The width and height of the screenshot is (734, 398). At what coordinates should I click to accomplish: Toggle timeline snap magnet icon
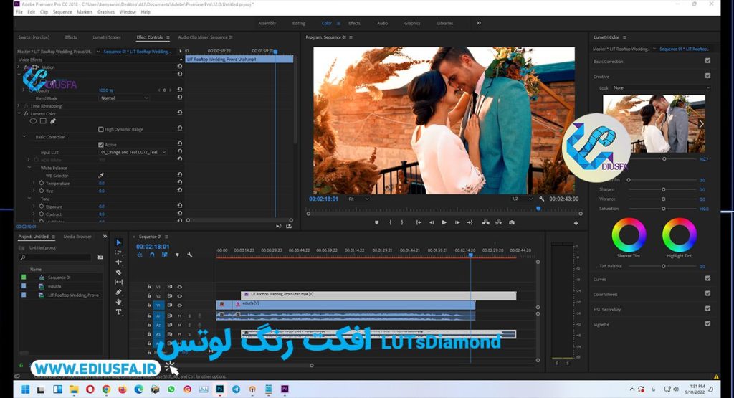pos(152,255)
